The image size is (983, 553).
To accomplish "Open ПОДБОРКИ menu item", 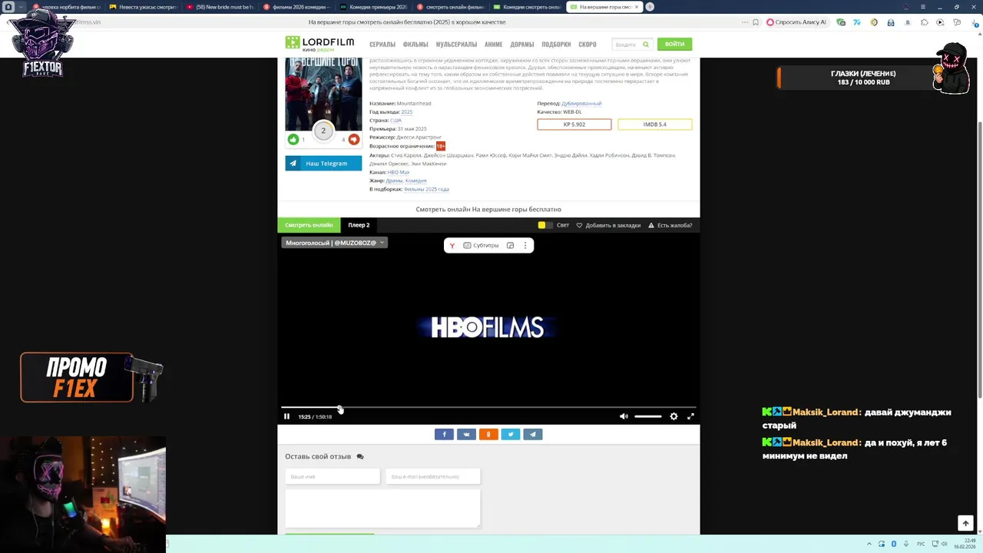I will (556, 44).
